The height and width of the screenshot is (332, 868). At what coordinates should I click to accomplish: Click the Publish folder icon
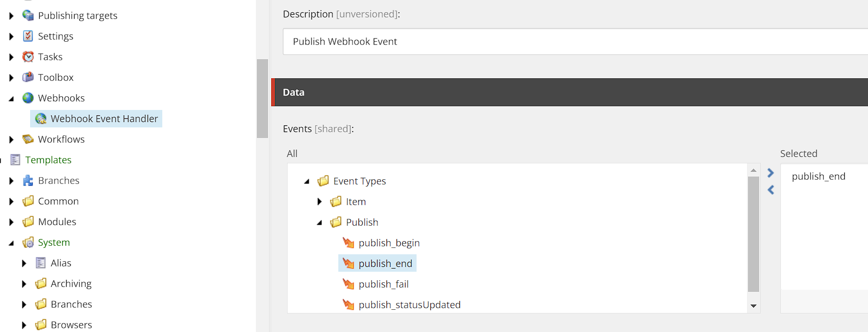pos(336,222)
